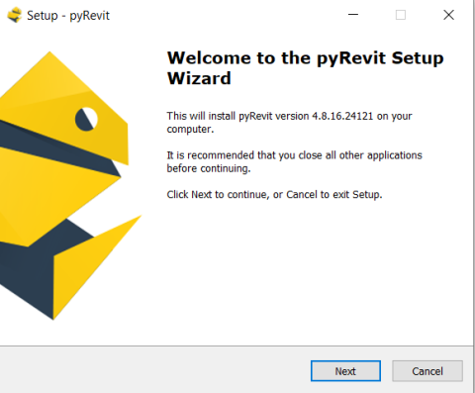Click the grey footer area left of Next
Image resolution: width=475 pixels, height=393 pixels.
click(x=155, y=370)
